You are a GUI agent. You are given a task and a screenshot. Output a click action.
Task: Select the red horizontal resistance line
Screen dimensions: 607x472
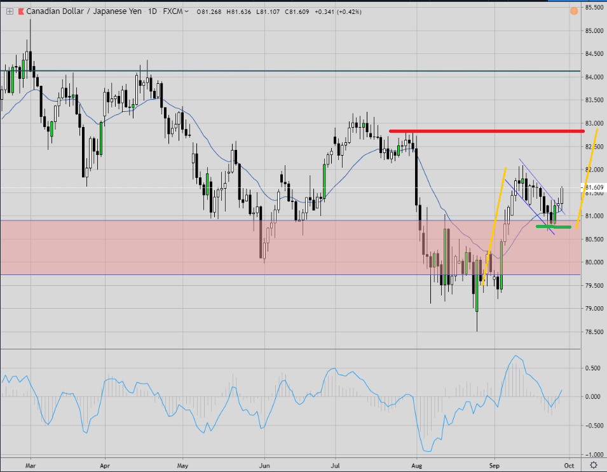(x=487, y=131)
